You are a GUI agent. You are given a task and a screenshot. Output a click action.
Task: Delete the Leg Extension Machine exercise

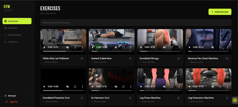point(227,98)
